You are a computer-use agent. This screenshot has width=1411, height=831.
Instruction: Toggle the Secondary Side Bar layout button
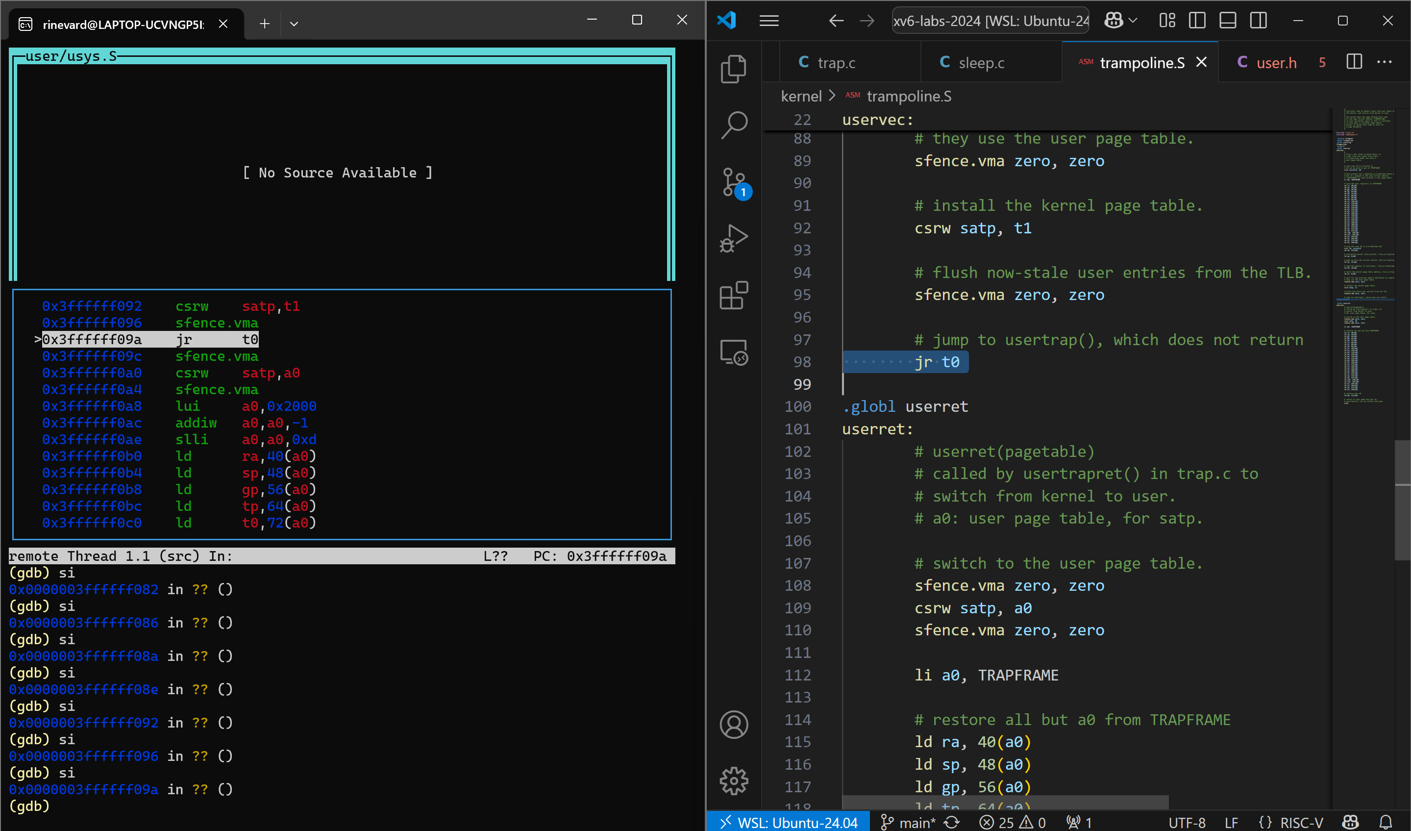(1258, 21)
